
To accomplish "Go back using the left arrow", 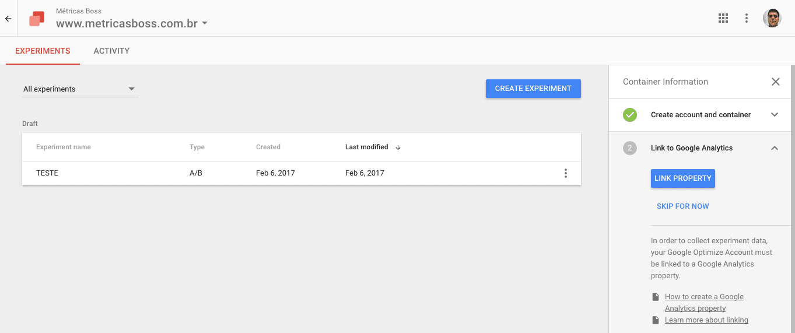I will pyautogui.click(x=8, y=19).
